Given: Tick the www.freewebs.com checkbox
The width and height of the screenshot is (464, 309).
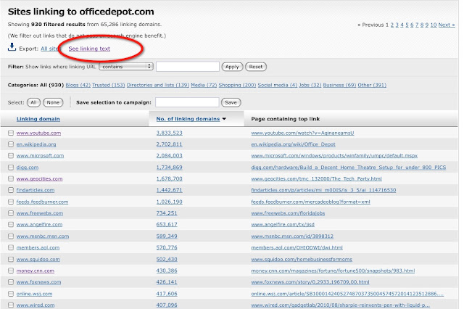Looking at the screenshot, I should pos(11,213).
